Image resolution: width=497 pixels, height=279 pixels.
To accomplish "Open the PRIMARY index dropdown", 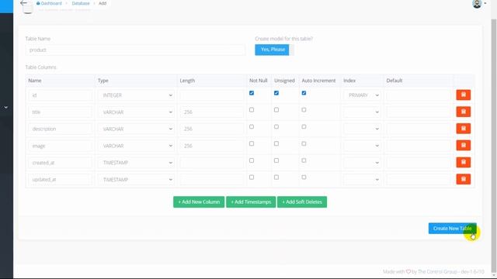I will (362, 95).
